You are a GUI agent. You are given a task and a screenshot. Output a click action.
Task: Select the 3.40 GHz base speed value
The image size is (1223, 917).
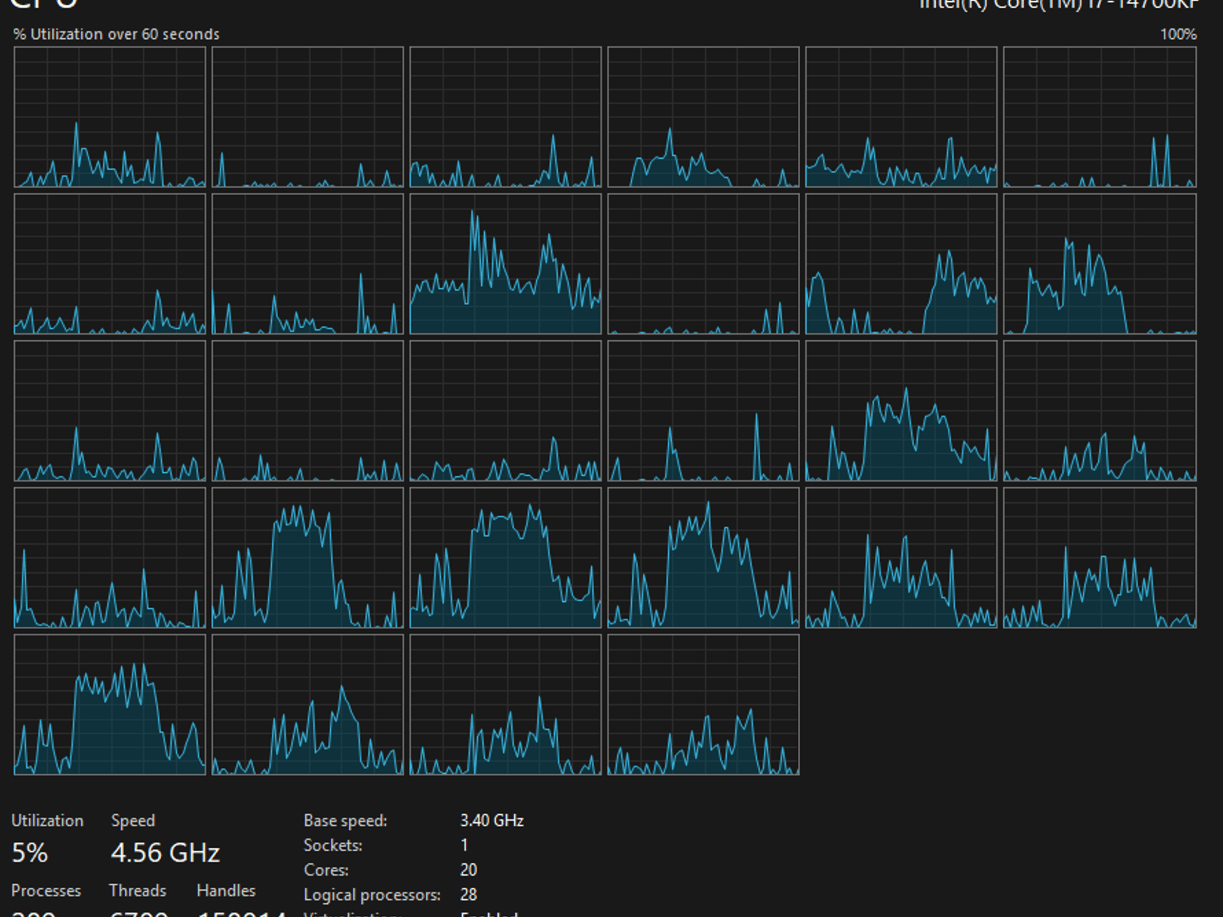(x=492, y=820)
